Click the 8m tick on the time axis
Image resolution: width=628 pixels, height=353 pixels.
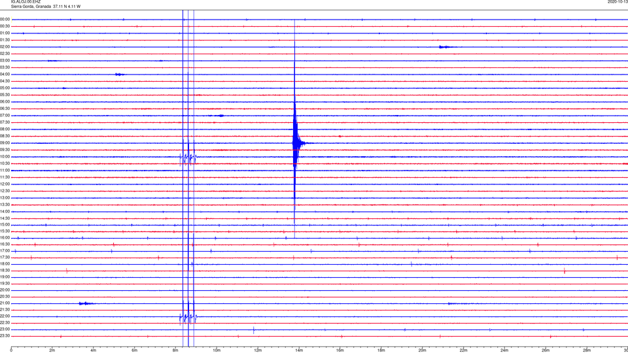175,350
